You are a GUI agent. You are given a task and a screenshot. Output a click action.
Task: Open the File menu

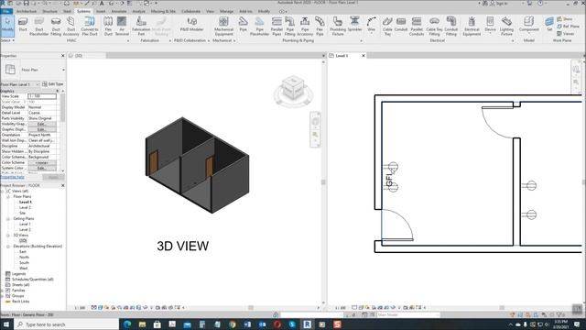6,12
